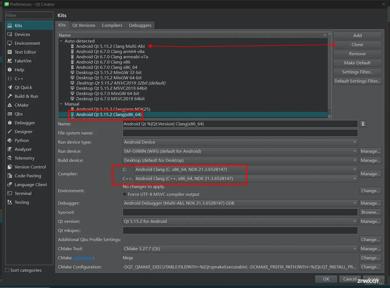Image resolution: width=390 pixels, height=288 pixels.
Task: Open Settings Filter... dialog
Action: [x=357, y=72]
